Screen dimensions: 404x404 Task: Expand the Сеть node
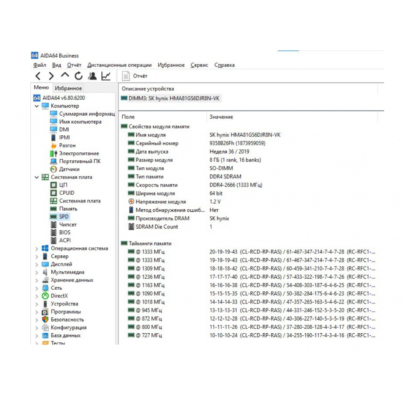tap(37, 288)
